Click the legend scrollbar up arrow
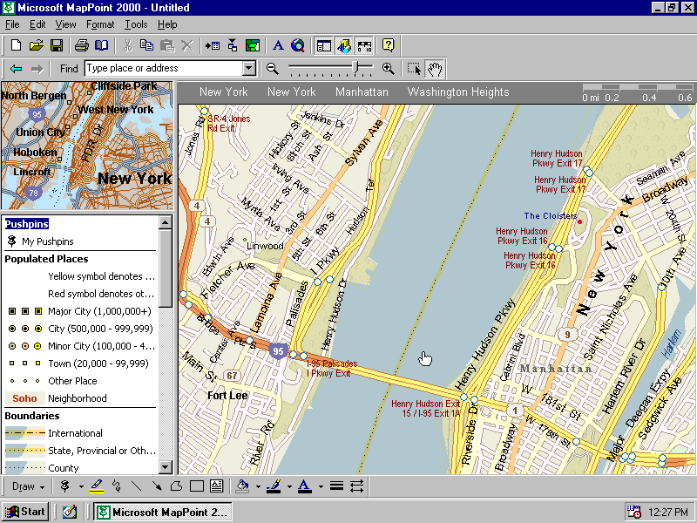 pyautogui.click(x=166, y=222)
